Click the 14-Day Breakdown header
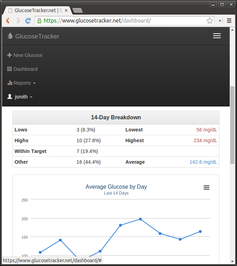 116,117
